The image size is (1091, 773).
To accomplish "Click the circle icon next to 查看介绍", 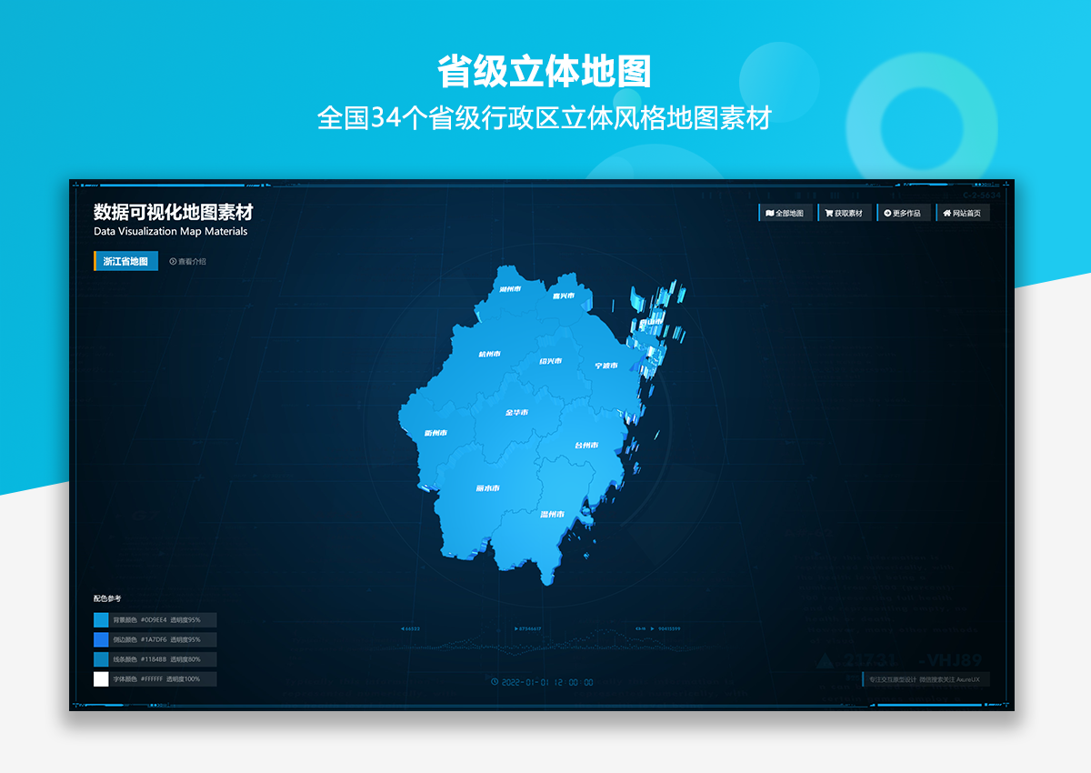I will pyautogui.click(x=173, y=262).
